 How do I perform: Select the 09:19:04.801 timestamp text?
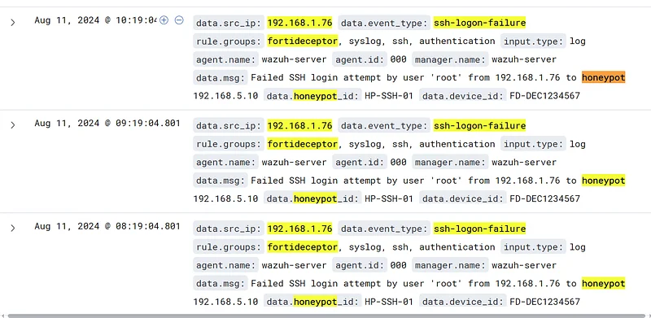tap(107, 123)
